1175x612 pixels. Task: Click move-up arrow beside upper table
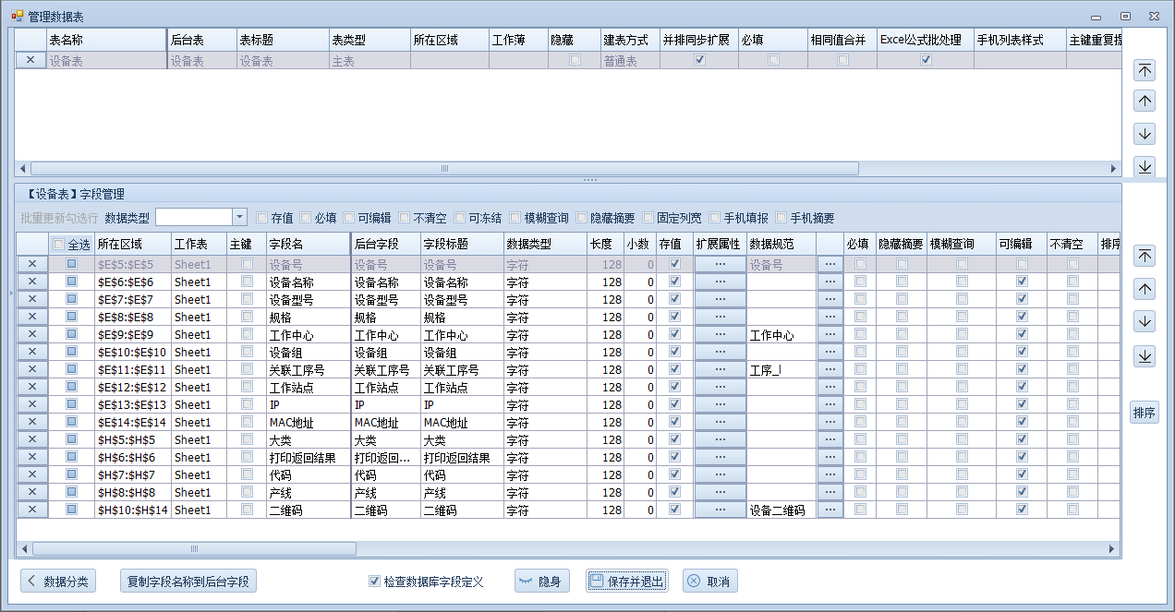click(x=1145, y=102)
